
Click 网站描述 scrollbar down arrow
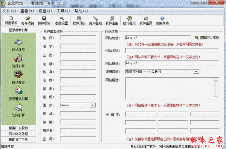(216, 96)
